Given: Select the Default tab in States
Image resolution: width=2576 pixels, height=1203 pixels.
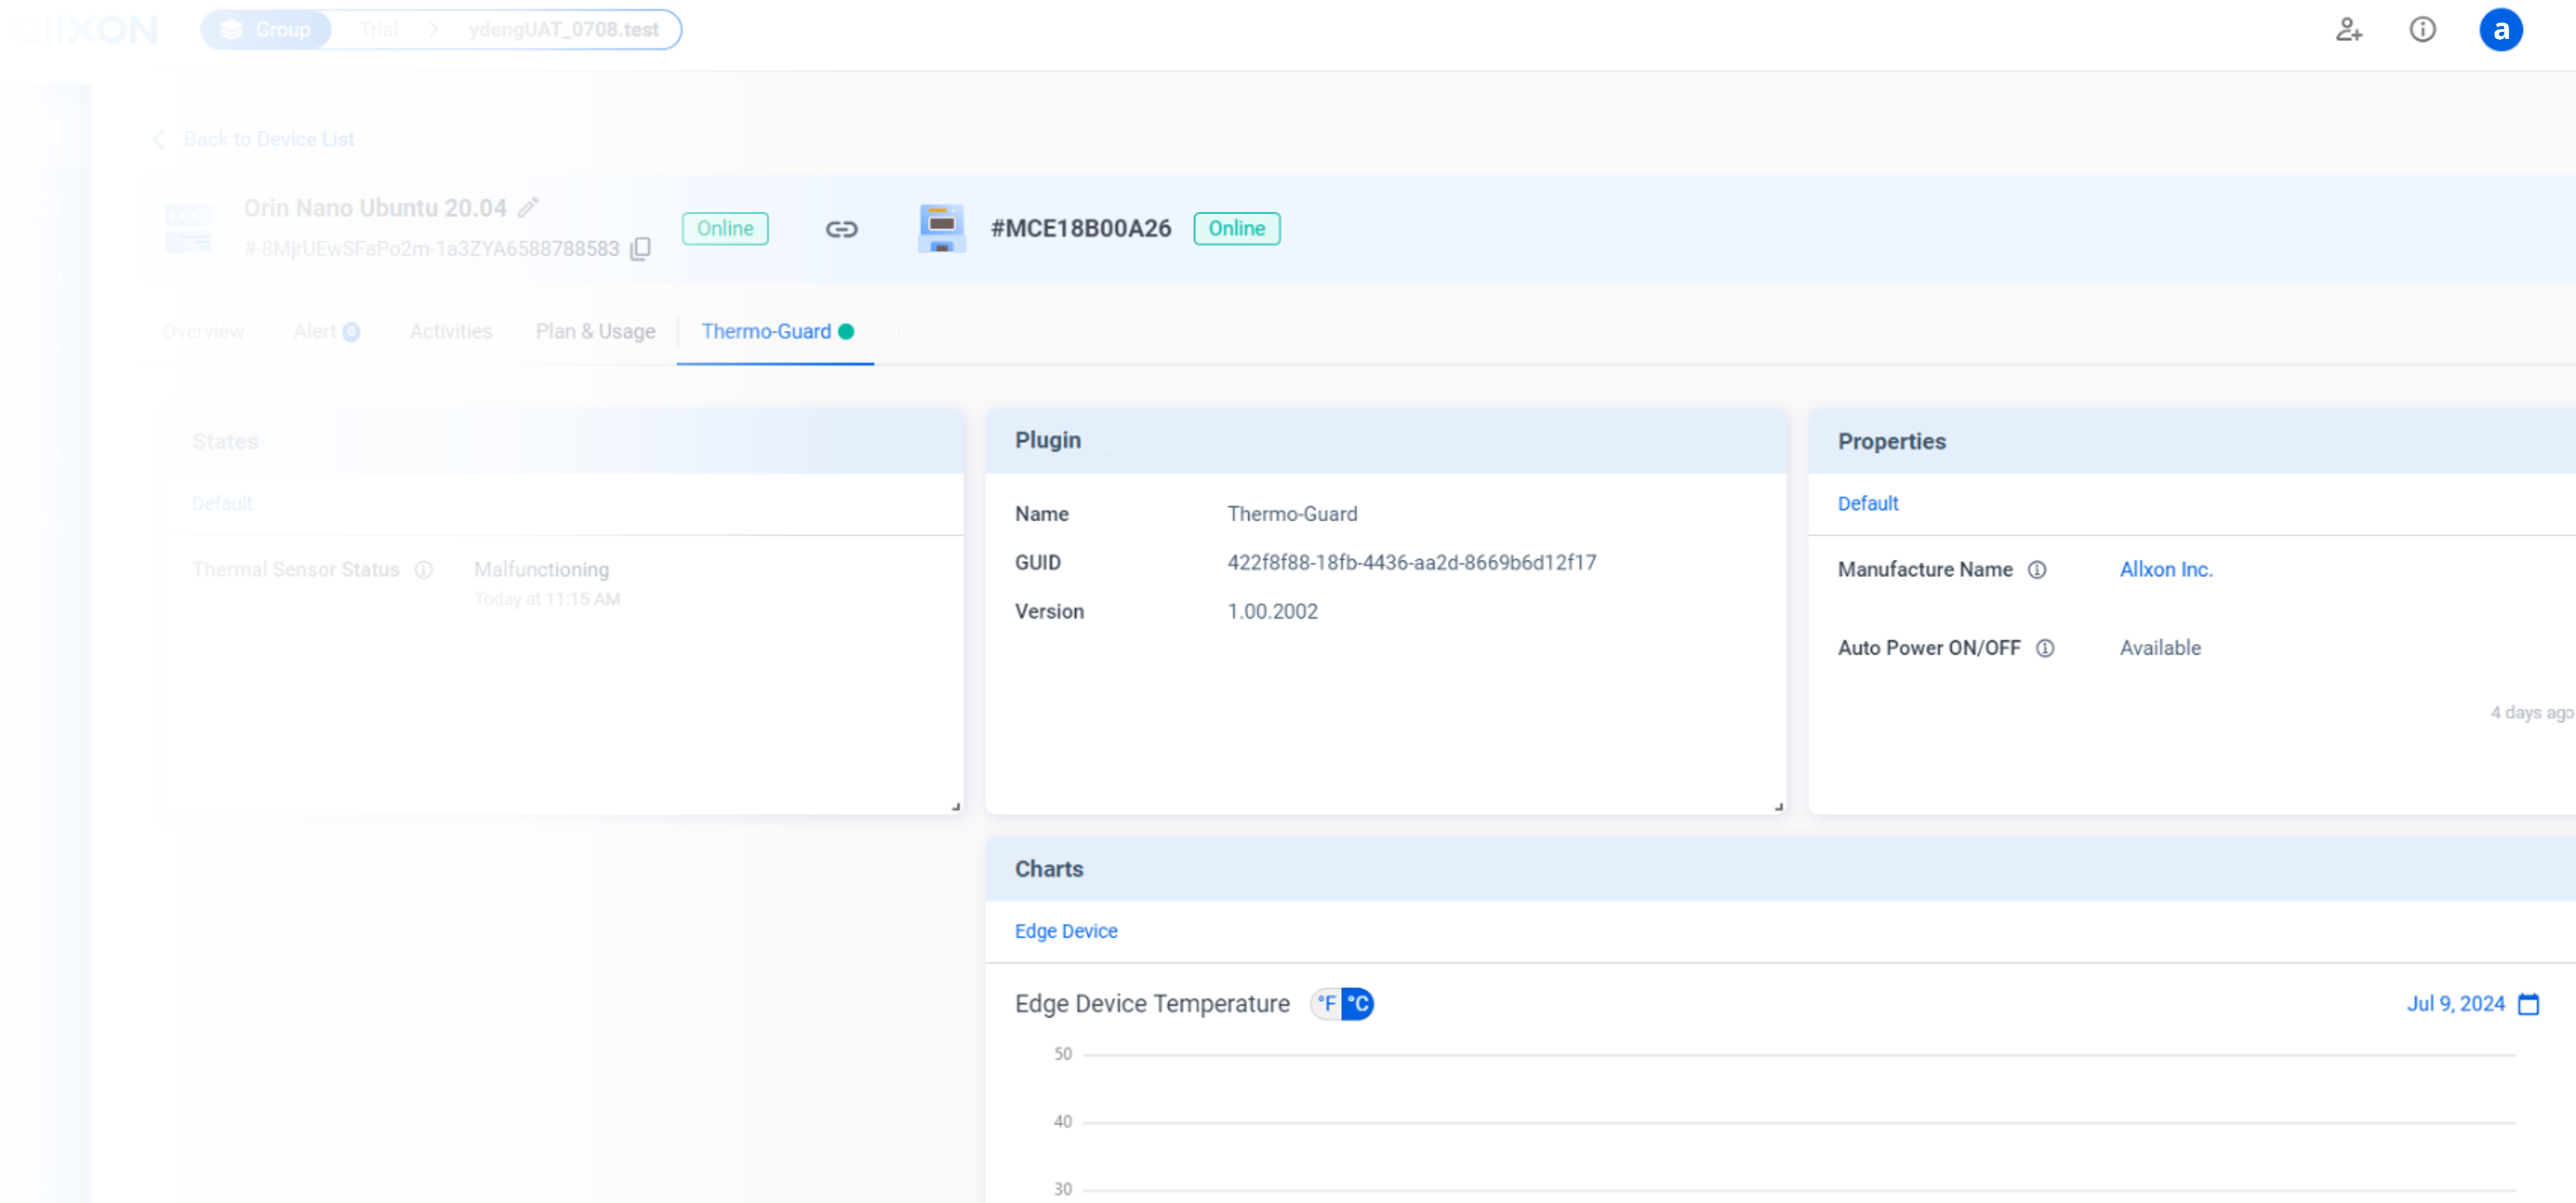Looking at the screenshot, I should 222,504.
